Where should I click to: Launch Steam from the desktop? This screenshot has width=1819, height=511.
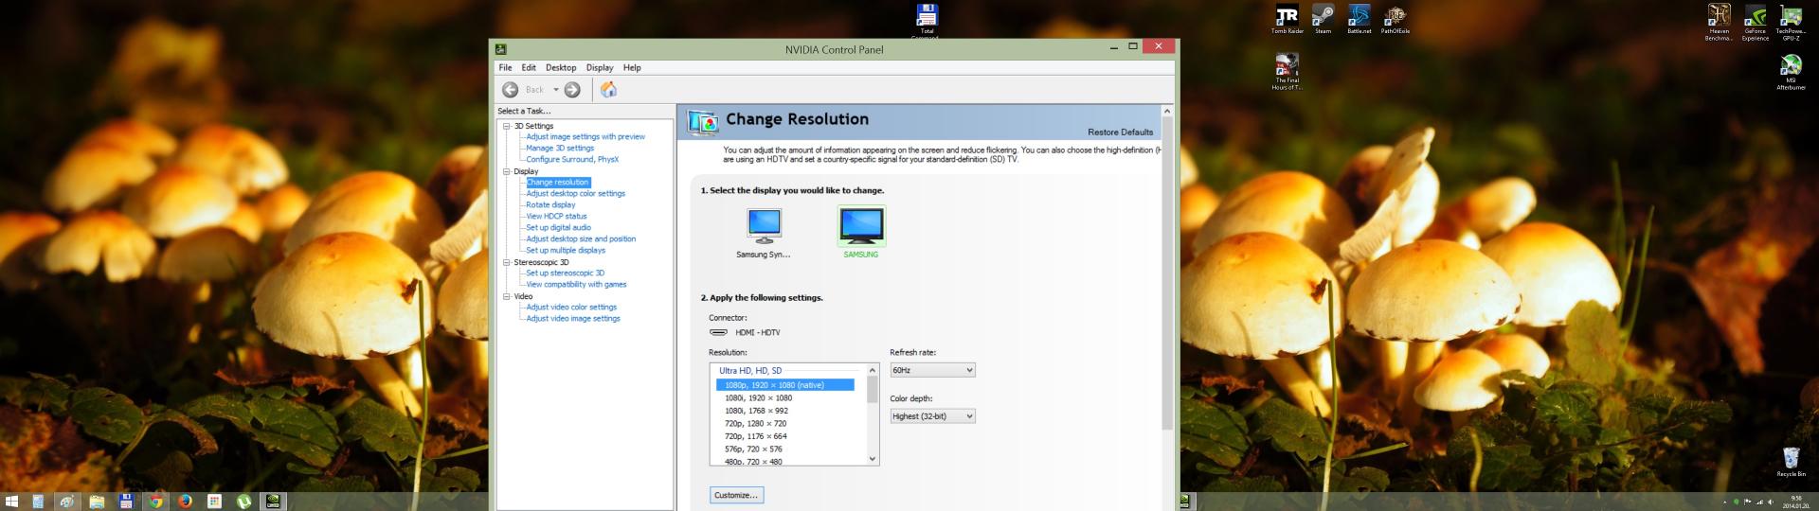pos(1323,19)
